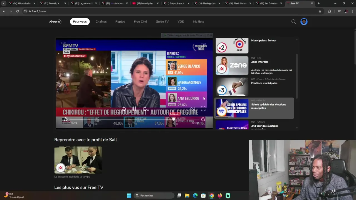This screenshot has width=356, height=200.
Task: Open Task View on the taskbar
Action: (x=179, y=196)
